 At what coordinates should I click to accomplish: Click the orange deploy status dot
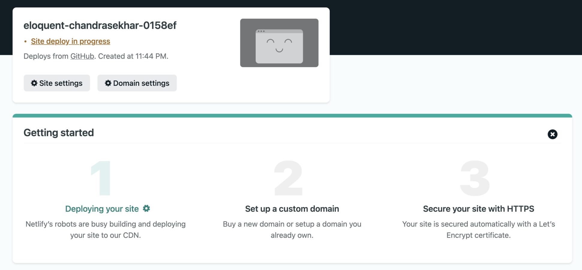25,41
